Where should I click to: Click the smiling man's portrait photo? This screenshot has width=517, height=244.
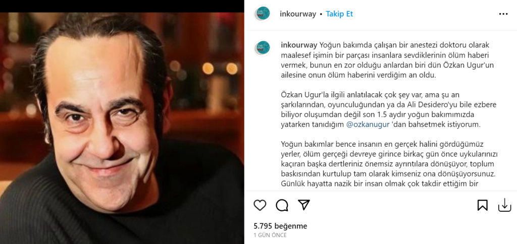[122, 128]
